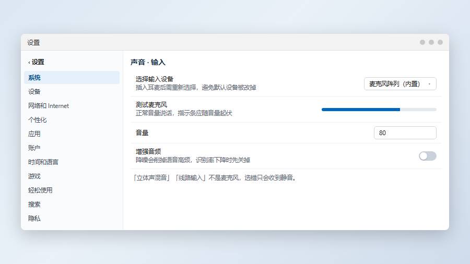This screenshot has height=264, width=470.
Task: Click the hint 正常音量说话，指示条应随音量起伏
Action: pyautogui.click(x=184, y=113)
